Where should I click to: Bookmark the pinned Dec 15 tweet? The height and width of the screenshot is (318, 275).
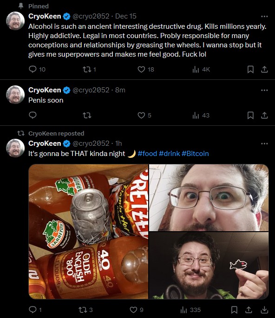[x=250, y=69]
